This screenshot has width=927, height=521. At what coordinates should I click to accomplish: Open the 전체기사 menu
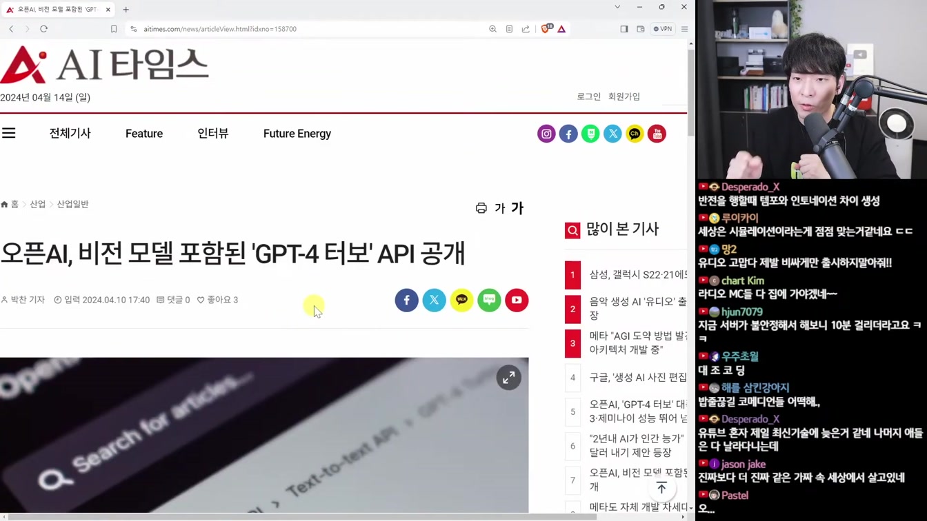pos(70,133)
